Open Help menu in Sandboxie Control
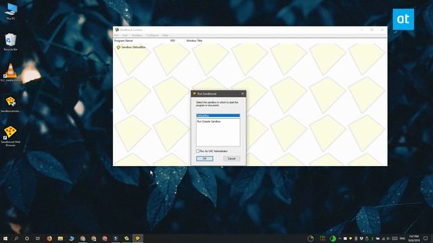This screenshot has height=243, width=433. [165, 35]
